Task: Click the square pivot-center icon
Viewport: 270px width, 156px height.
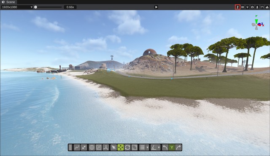Action: pos(99,148)
